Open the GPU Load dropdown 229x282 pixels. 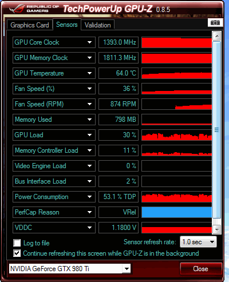tap(89, 135)
